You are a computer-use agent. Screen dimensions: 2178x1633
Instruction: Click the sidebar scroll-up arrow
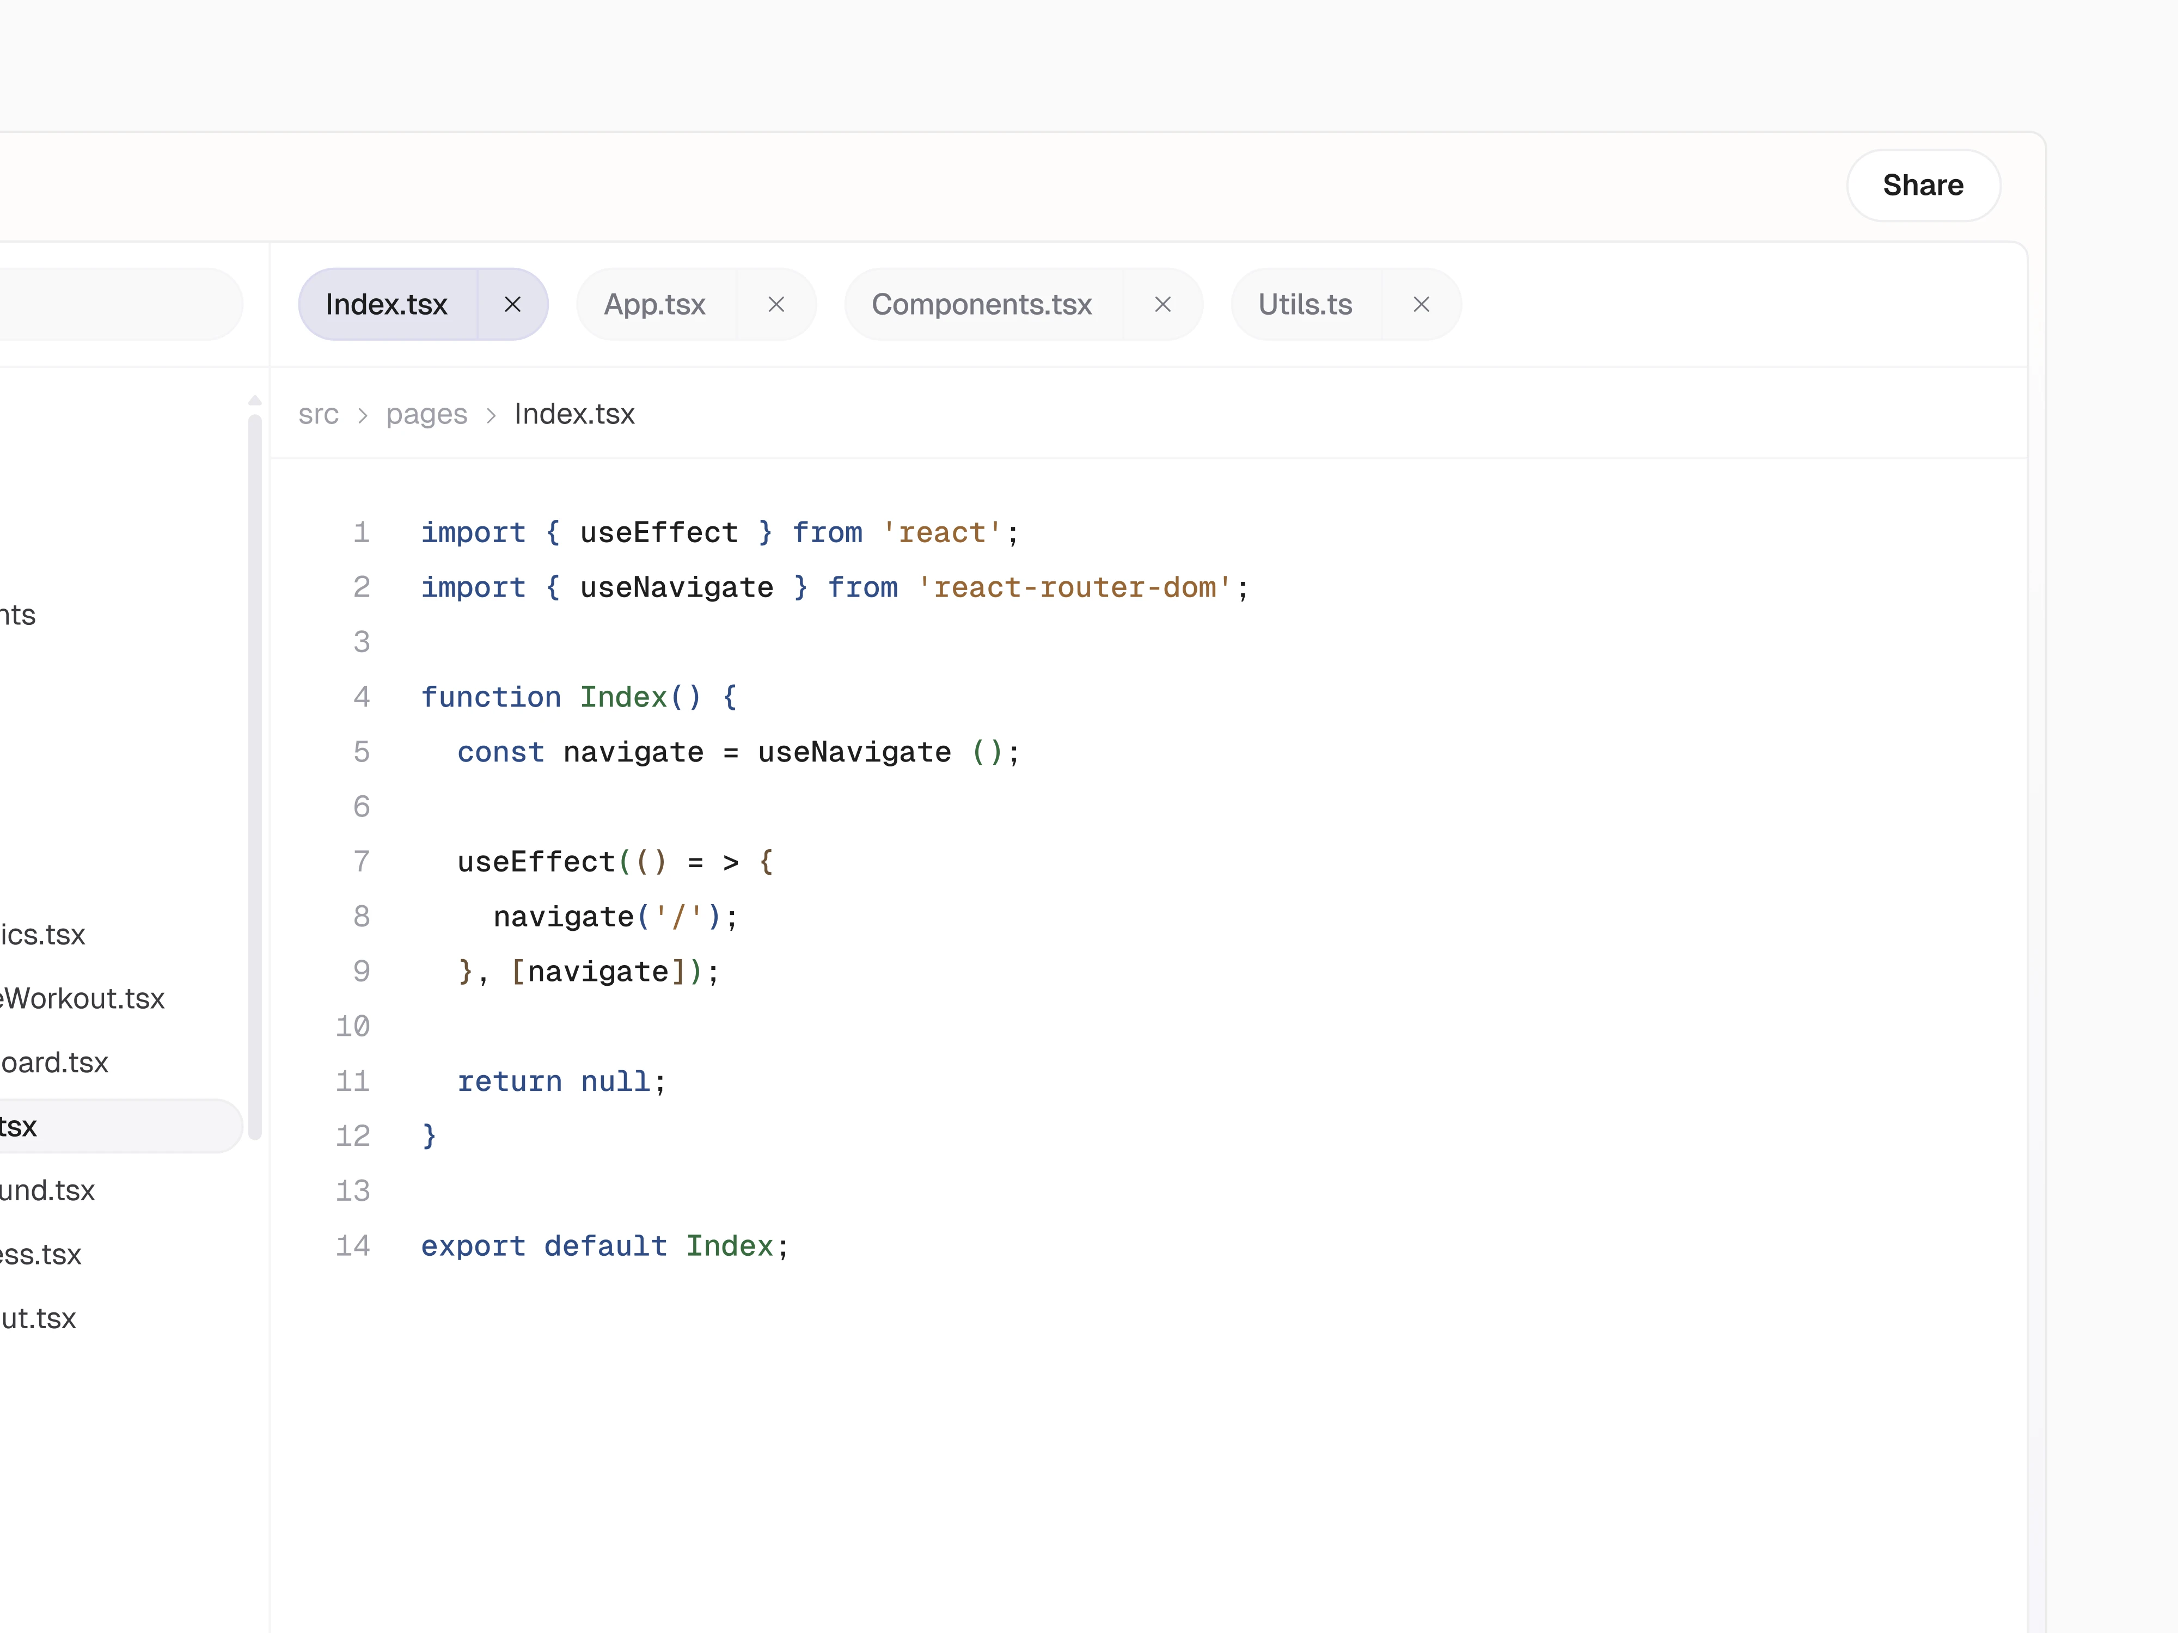tap(255, 400)
